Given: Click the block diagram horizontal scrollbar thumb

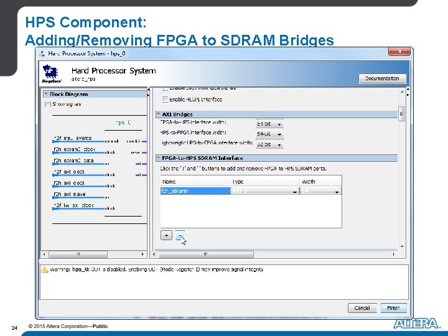Looking at the screenshot, I should pyautogui.click(x=78, y=254).
